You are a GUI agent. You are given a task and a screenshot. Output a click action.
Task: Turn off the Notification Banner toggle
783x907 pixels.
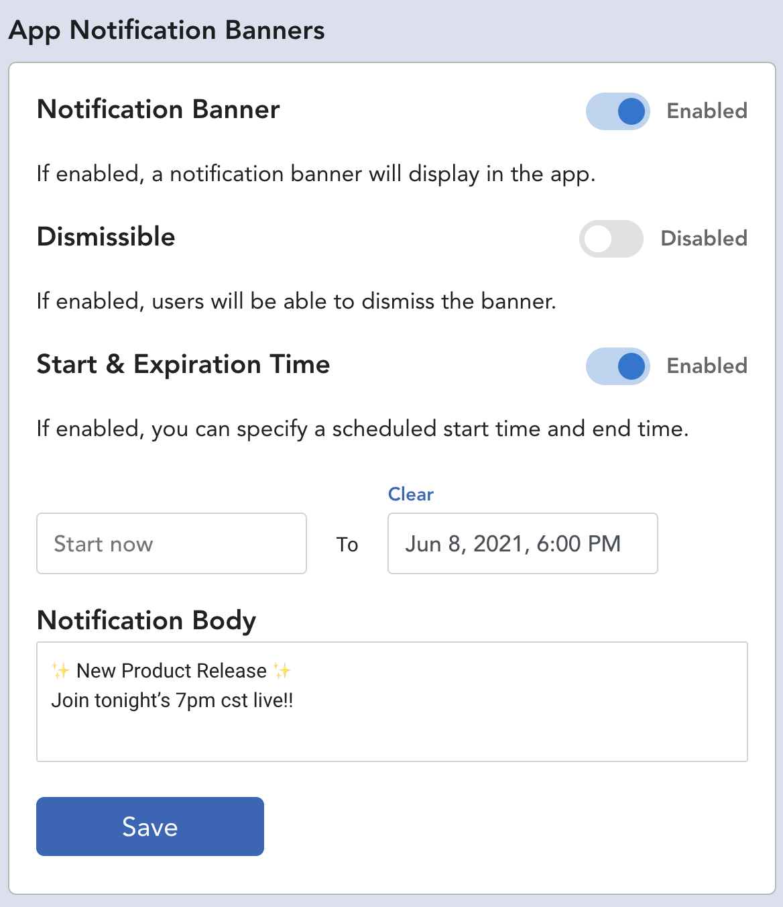(x=617, y=111)
